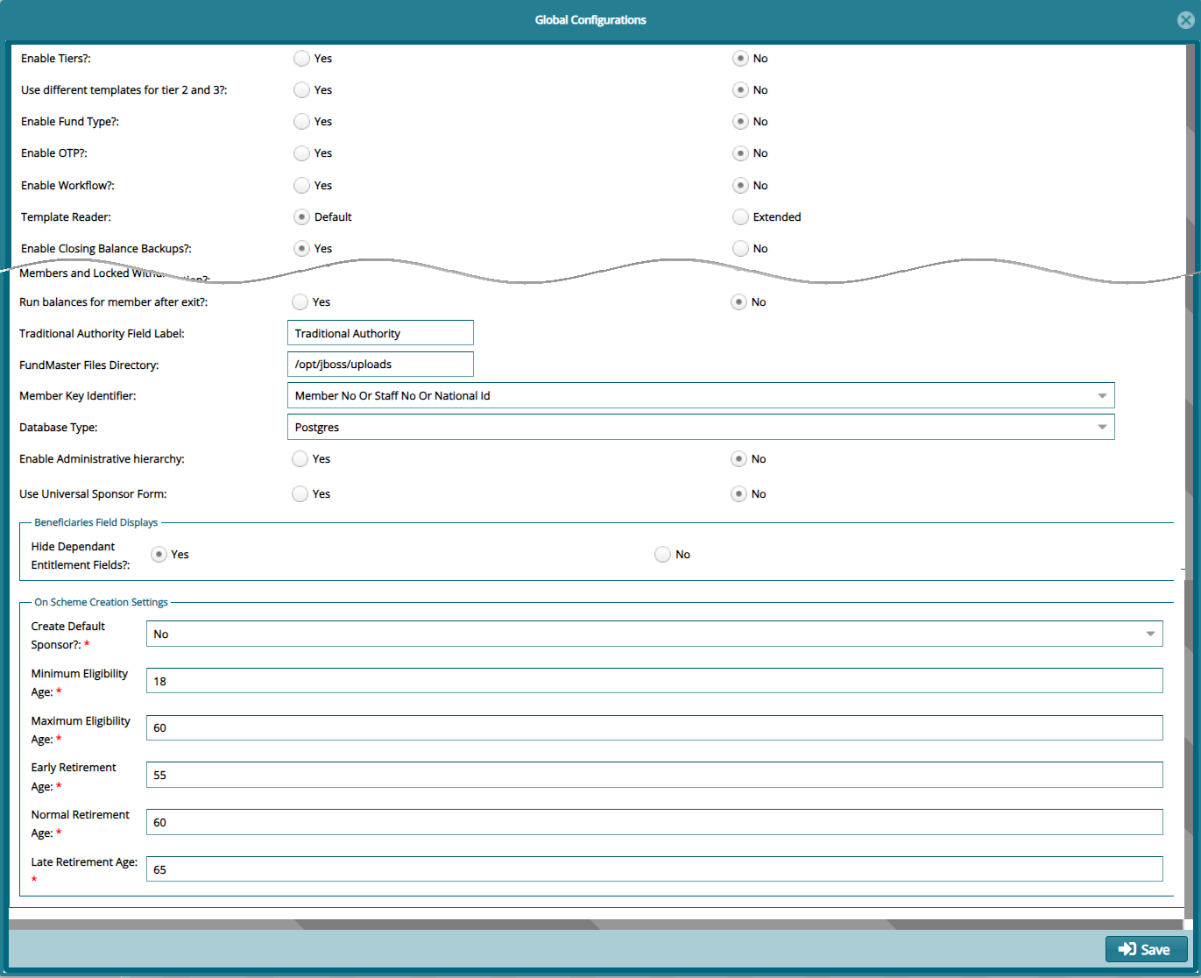Select Yes for Enable Fund Type

point(301,122)
